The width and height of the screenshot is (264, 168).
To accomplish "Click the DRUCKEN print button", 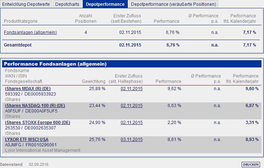I will pos(251,164).
